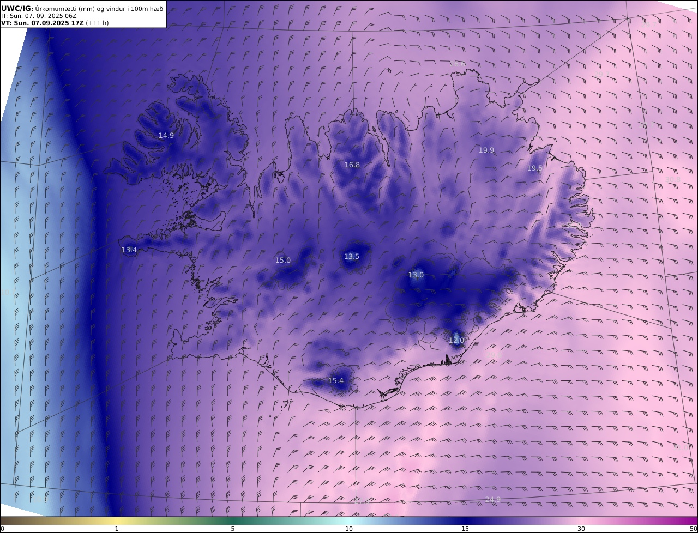Click the 13.4 value on the western peninsula
This screenshot has width=698, height=533.
tap(129, 250)
